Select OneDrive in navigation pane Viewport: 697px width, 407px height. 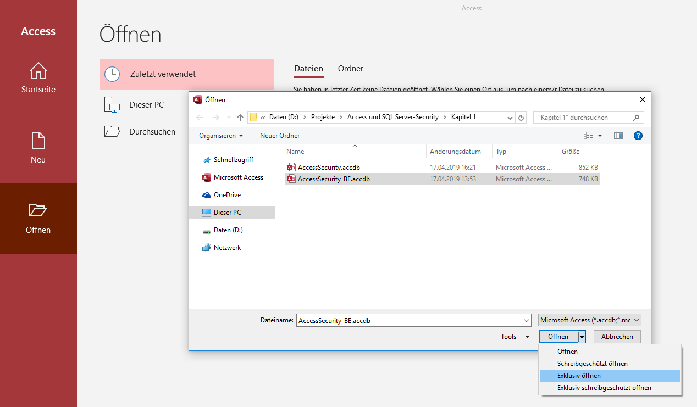pos(227,195)
